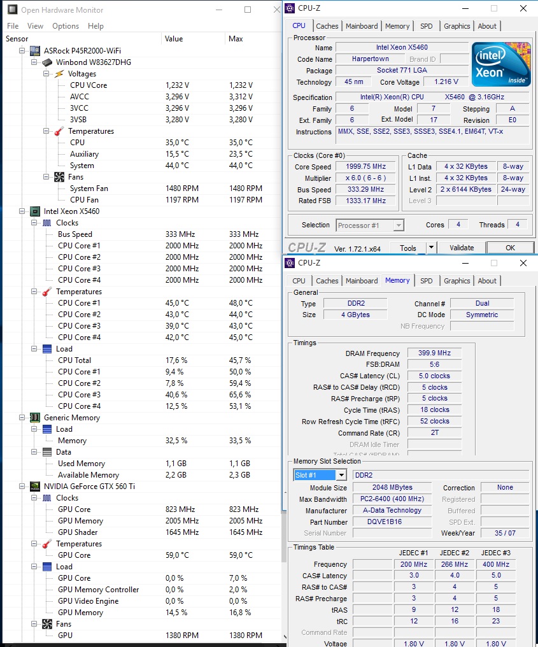538x647 pixels.
Task: Click the Load icon under Generic Memory
Action: (47, 429)
